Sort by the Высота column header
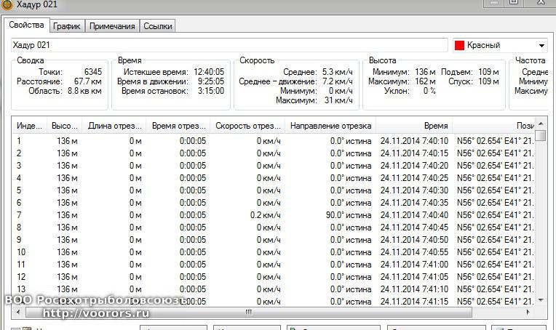Image resolution: width=556 pixels, height=330 pixels. (x=64, y=126)
